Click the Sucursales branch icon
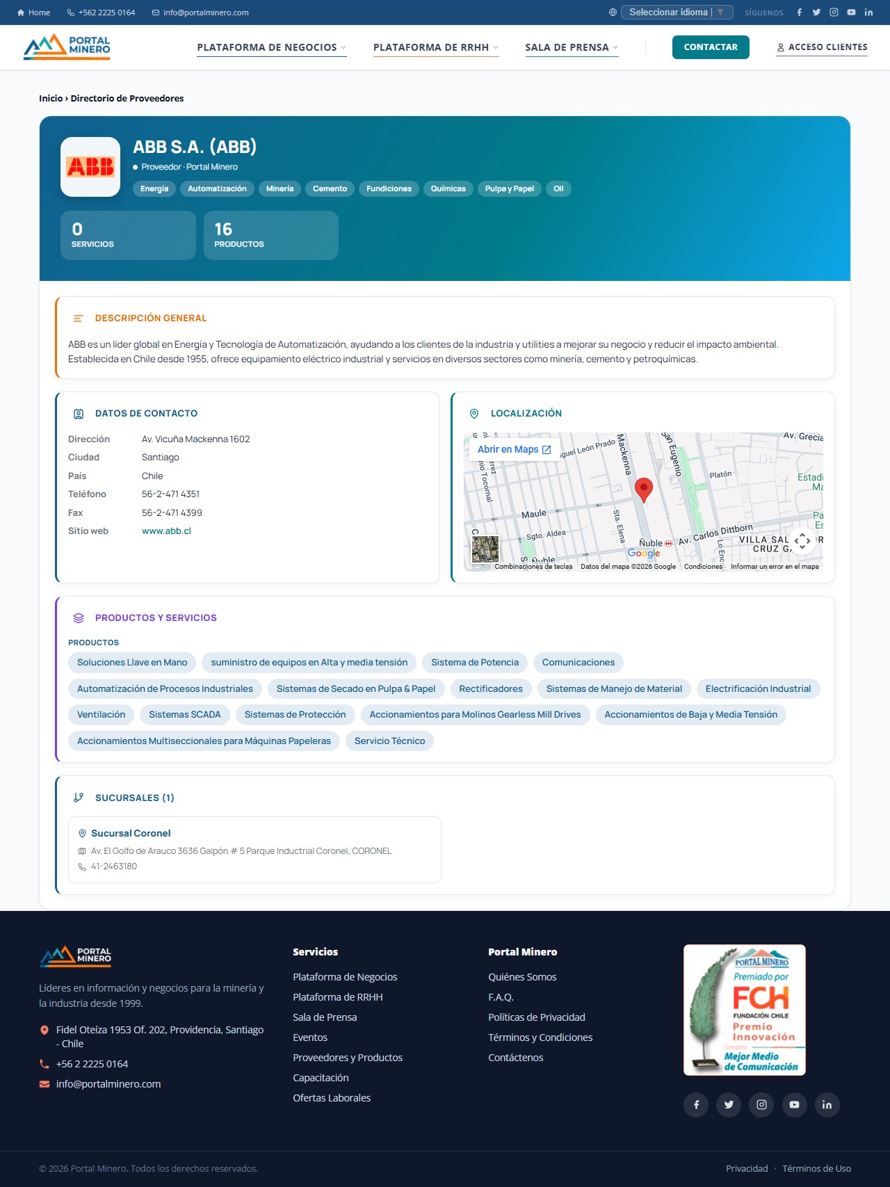 [x=79, y=798]
